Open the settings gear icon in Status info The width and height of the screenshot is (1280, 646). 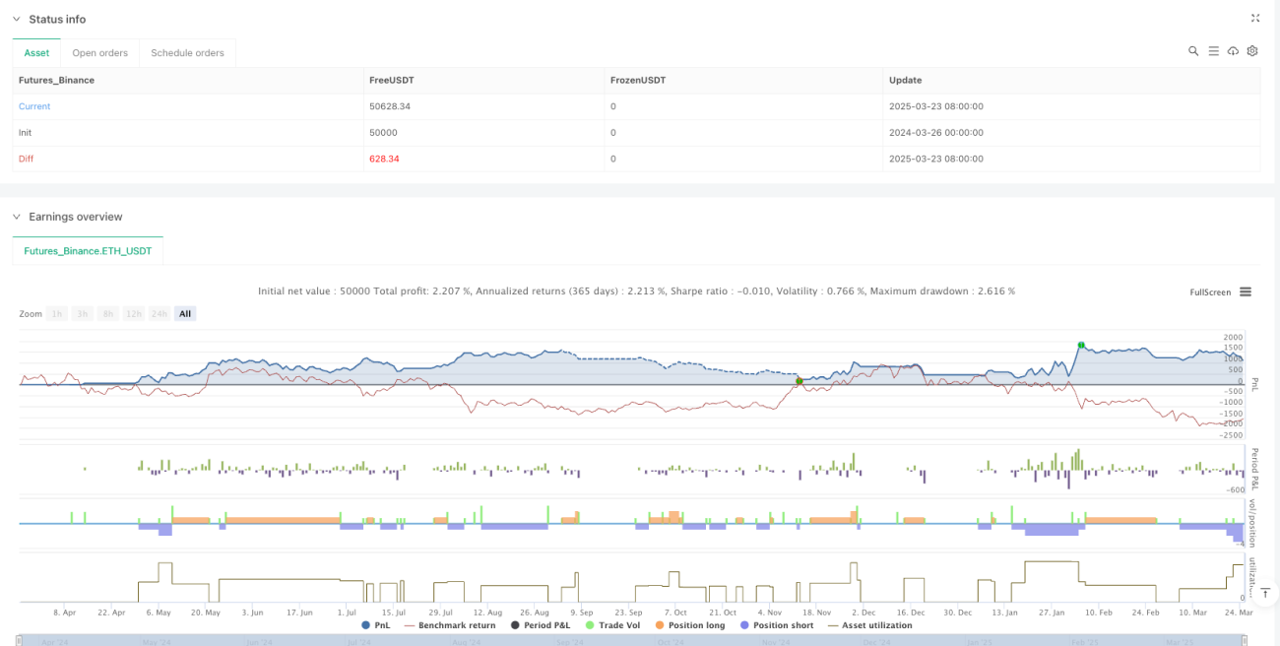1252,51
